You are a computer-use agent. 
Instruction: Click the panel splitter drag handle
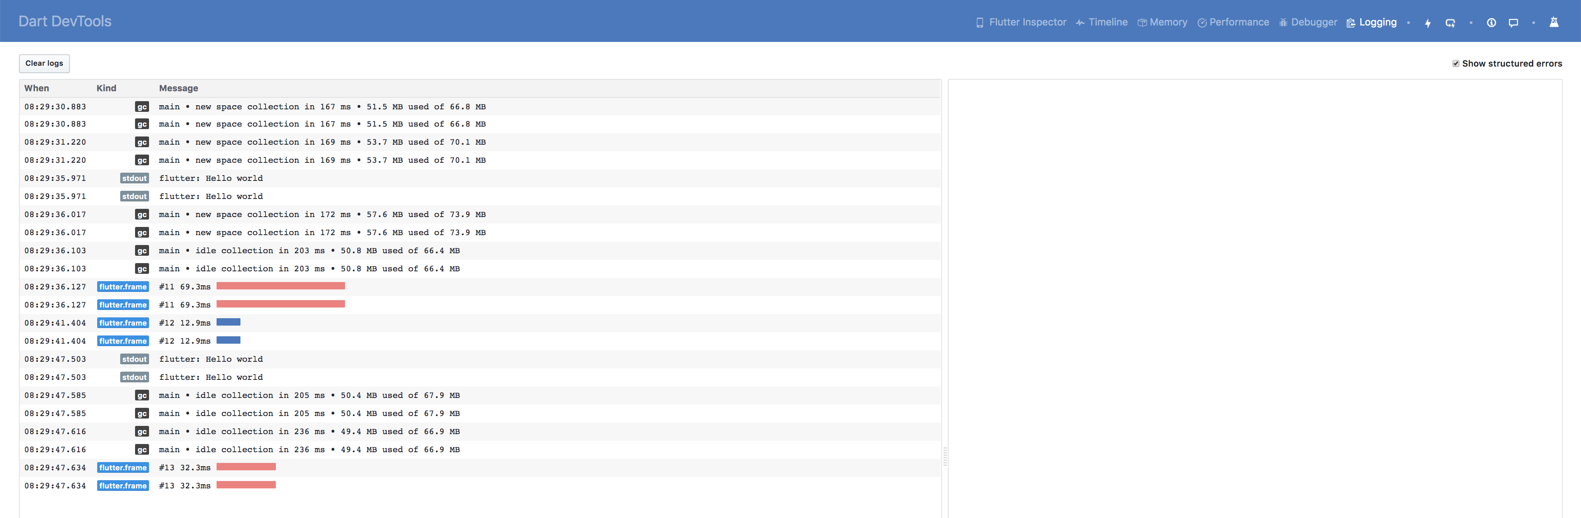pos(944,457)
